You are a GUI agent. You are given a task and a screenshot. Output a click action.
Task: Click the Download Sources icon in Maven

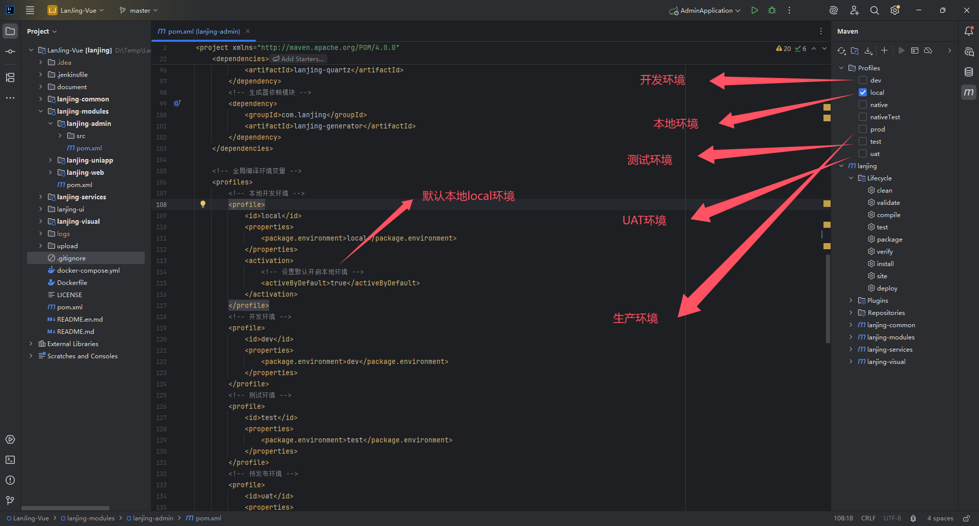point(868,50)
